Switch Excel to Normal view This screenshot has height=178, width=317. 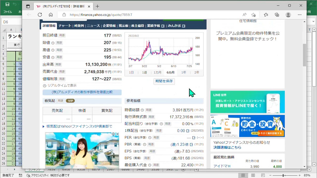243,175
